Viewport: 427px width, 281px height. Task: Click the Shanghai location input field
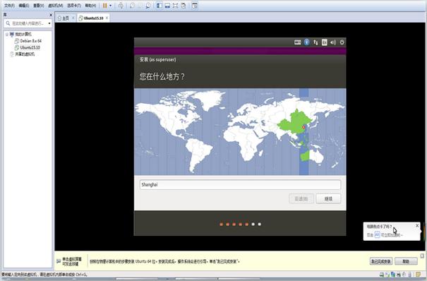pyautogui.click(x=240, y=184)
